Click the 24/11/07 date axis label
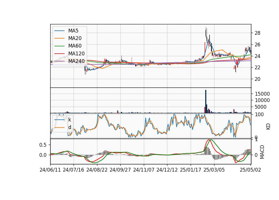The width and height of the screenshot is (279, 200). pos(144,170)
